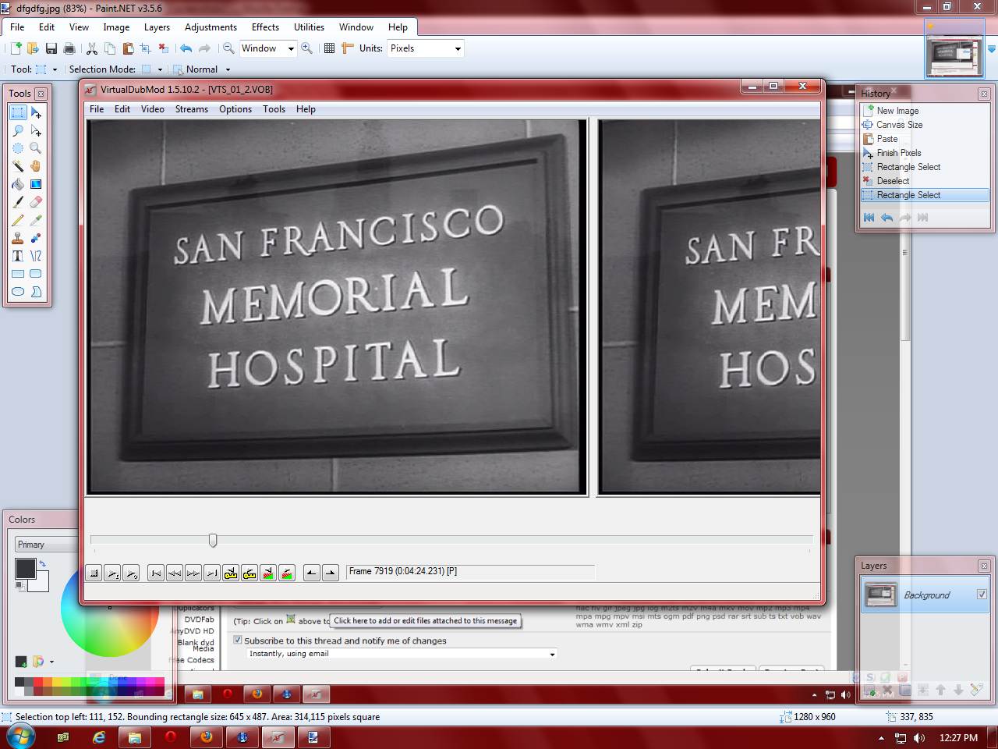Open the Effects menu
The image size is (998, 749).
click(265, 27)
